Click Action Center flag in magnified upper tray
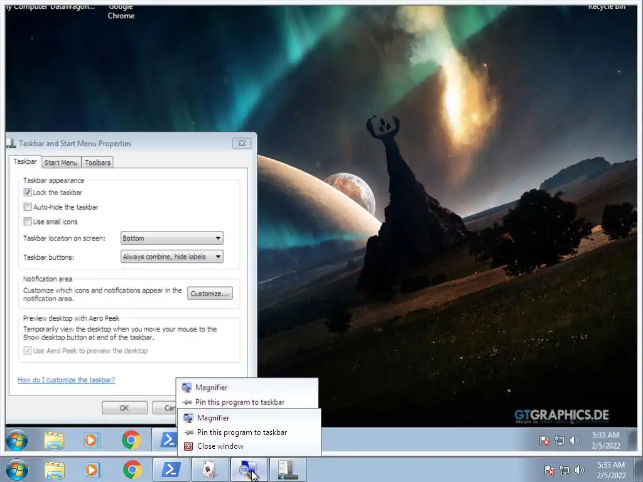The width and height of the screenshot is (643, 482). [544, 441]
